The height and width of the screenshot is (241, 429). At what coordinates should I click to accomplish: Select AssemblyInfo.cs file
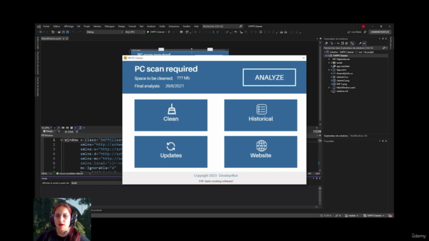(x=344, y=73)
